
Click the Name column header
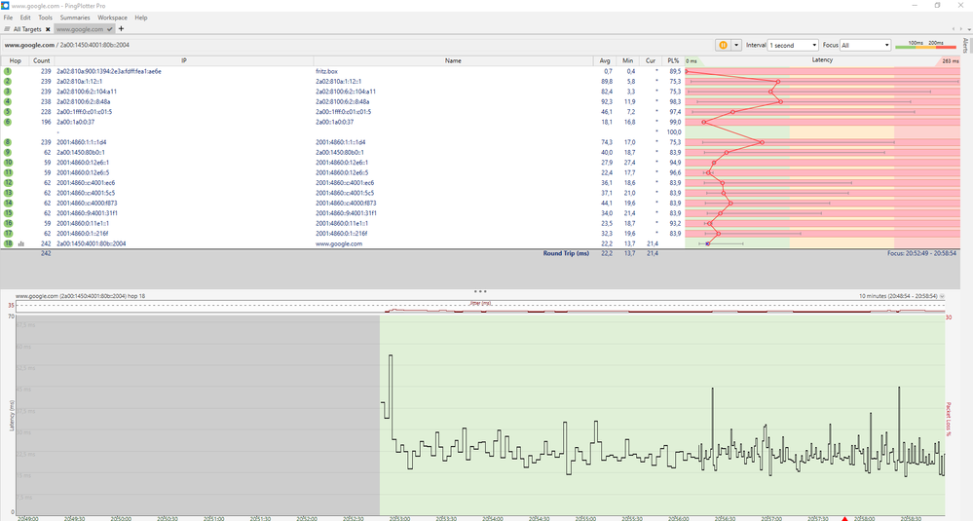tap(453, 60)
